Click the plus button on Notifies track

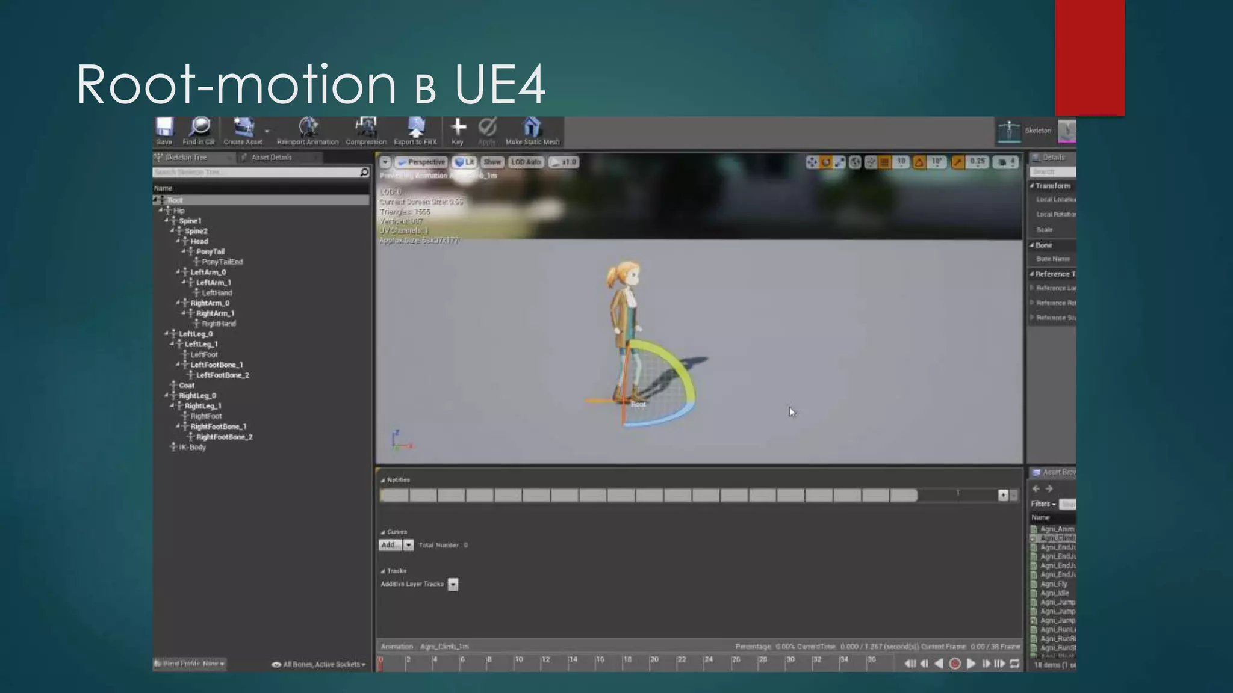[1003, 495]
